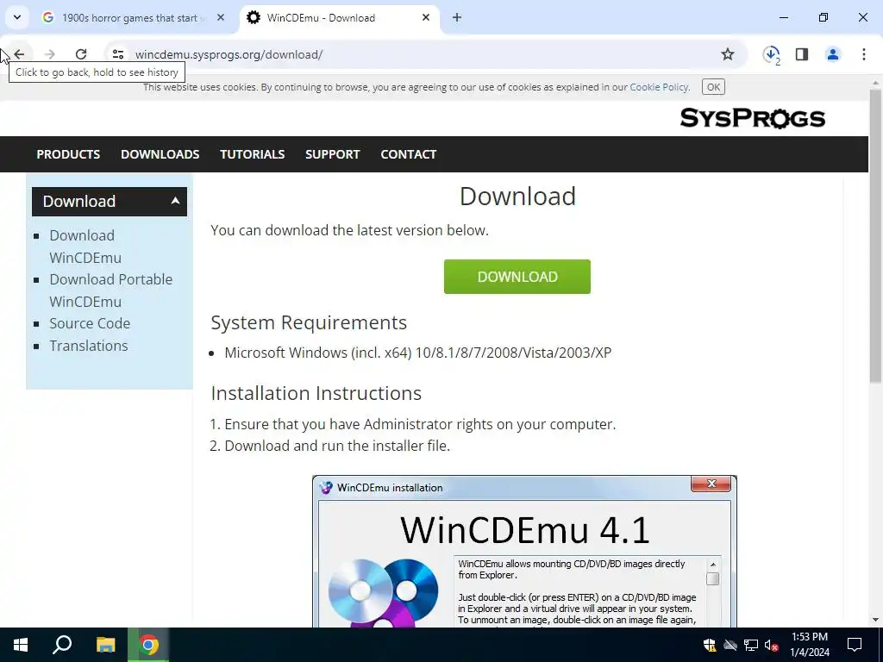Click the forward navigation arrow
This screenshot has height=662, width=883.
(49, 54)
